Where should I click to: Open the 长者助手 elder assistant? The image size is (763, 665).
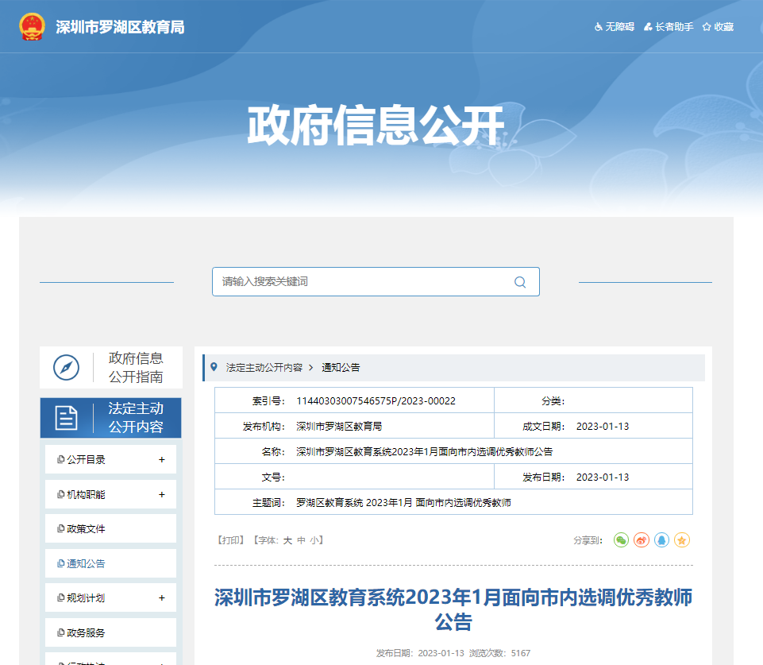[x=669, y=27]
